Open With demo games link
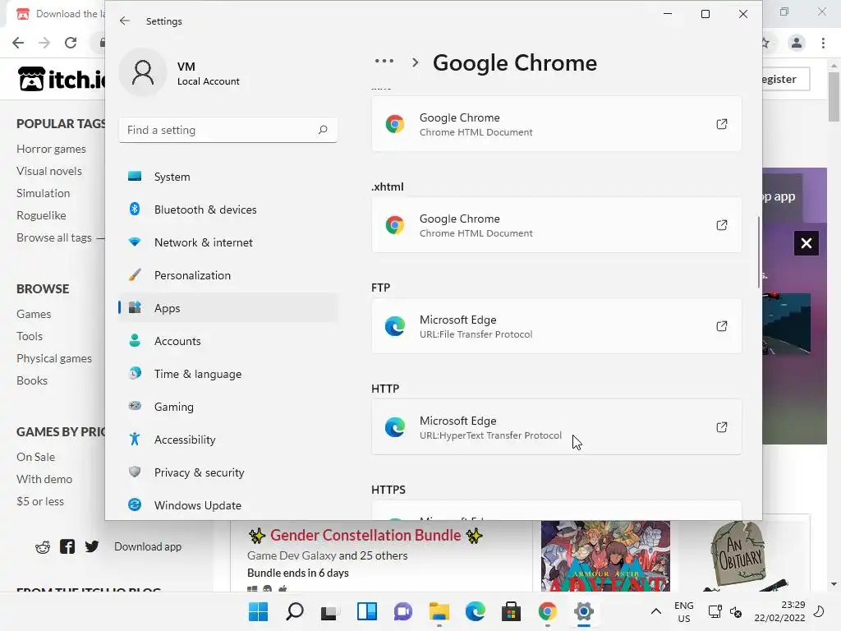Image resolution: width=841 pixels, height=631 pixels. tap(44, 479)
